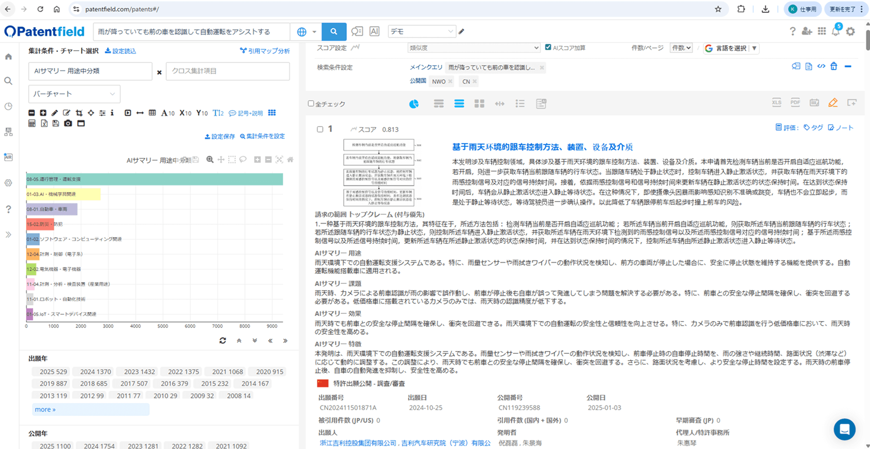
Task: Click the camera snapshot icon in chart toolbar
Action: [x=68, y=123]
